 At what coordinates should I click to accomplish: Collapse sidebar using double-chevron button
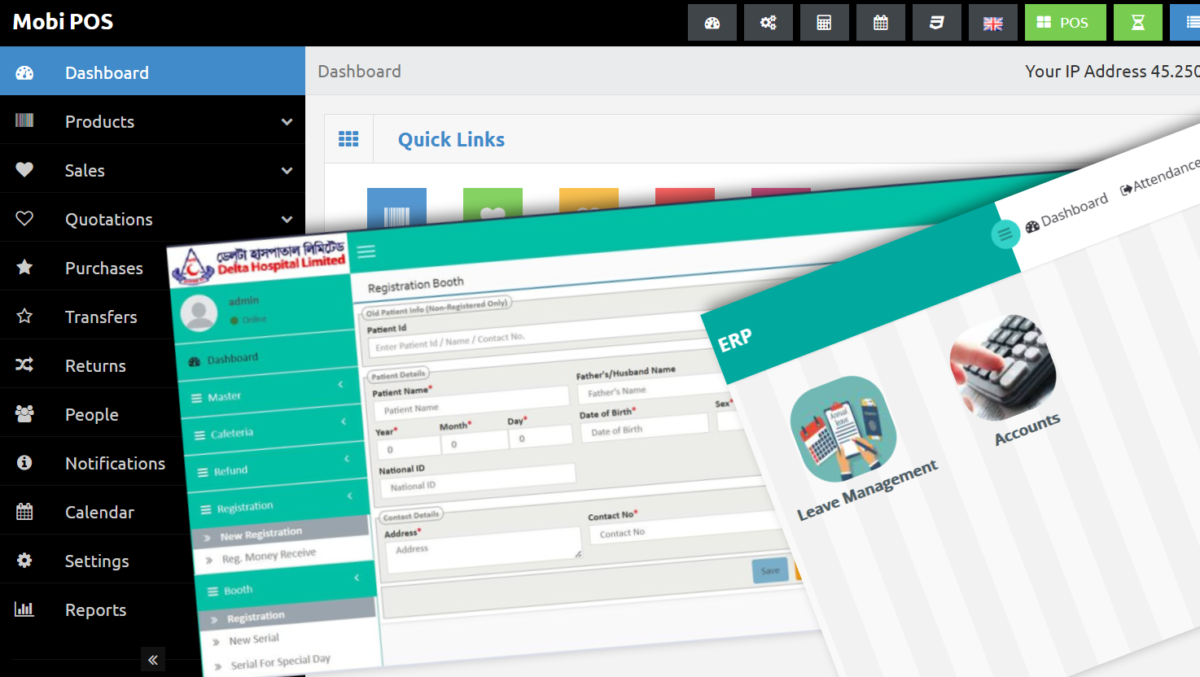coord(152,659)
